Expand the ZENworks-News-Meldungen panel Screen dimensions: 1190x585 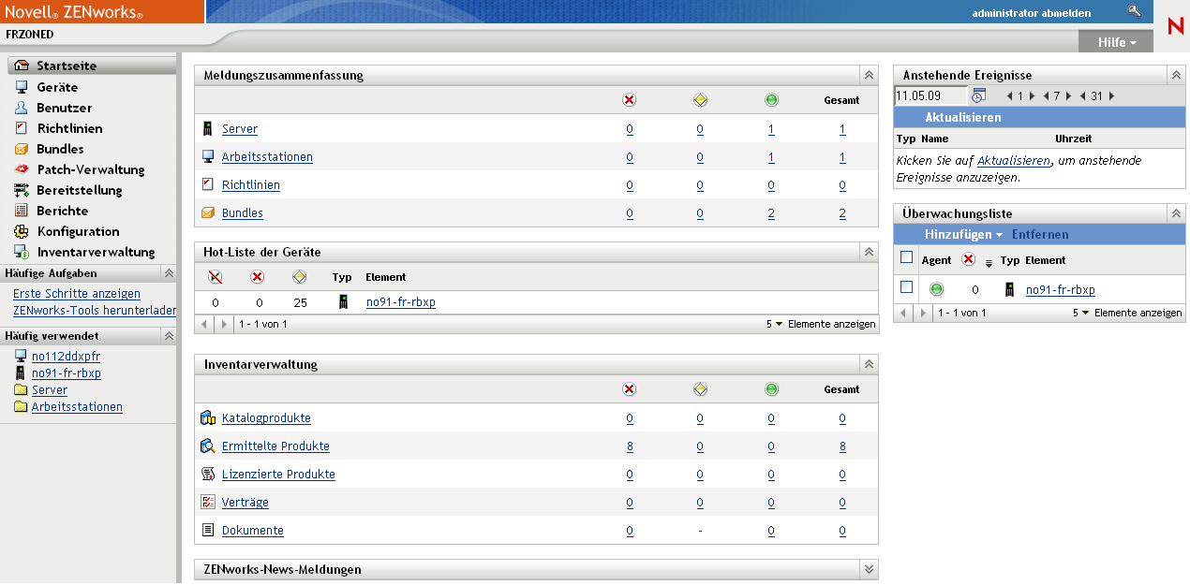click(x=869, y=569)
